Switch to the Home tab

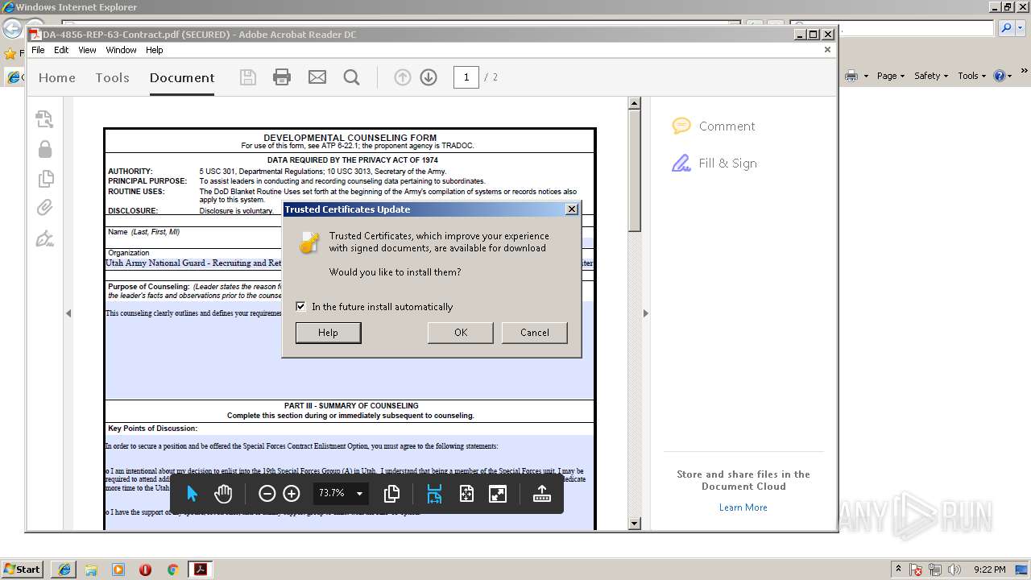pos(57,77)
